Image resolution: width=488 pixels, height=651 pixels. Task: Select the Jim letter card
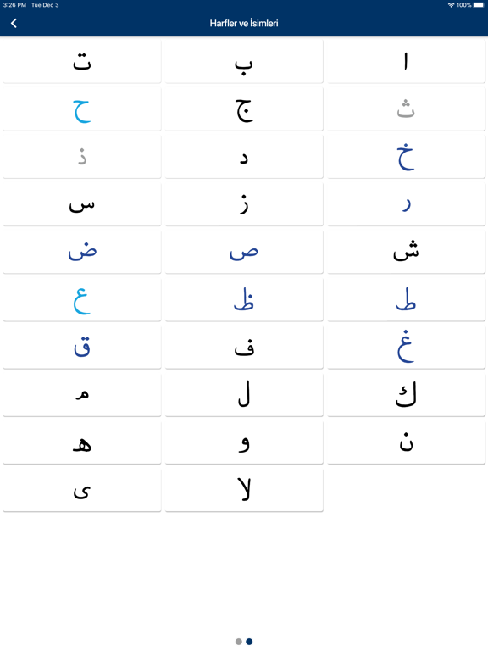(244, 109)
